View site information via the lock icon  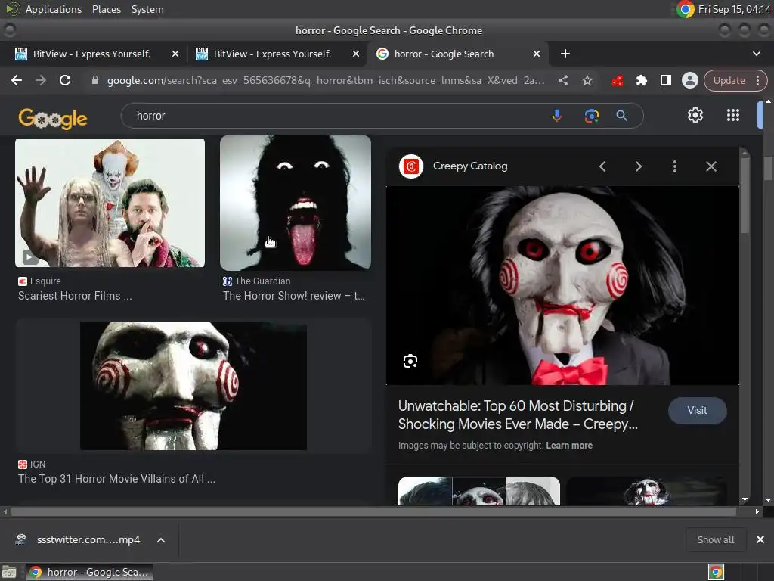(x=95, y=80)
